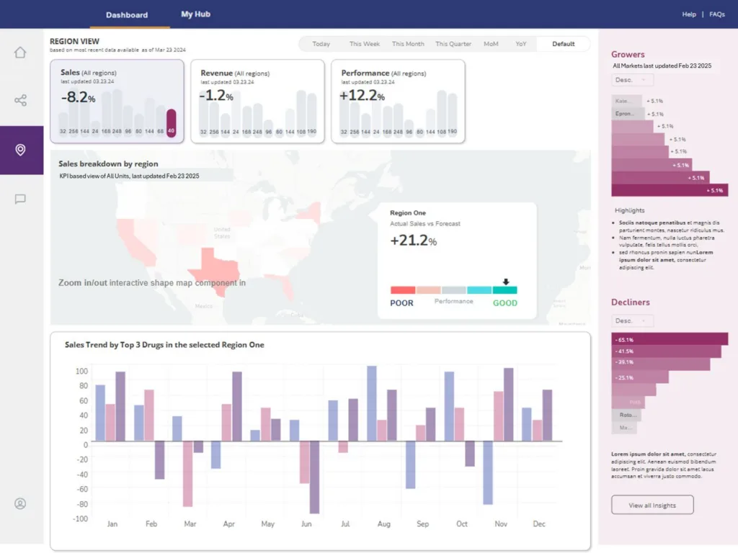This screenshot has height=553, width=738.
Task: Click the View all Insights button
Action: coord(652,505)
